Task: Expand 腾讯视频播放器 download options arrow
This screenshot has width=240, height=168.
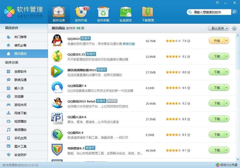Action: [227, 72]
